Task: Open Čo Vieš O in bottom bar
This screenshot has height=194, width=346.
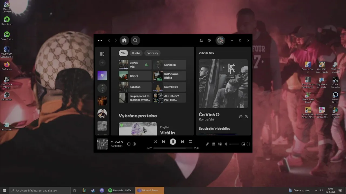Action: (x=117, y=142)
